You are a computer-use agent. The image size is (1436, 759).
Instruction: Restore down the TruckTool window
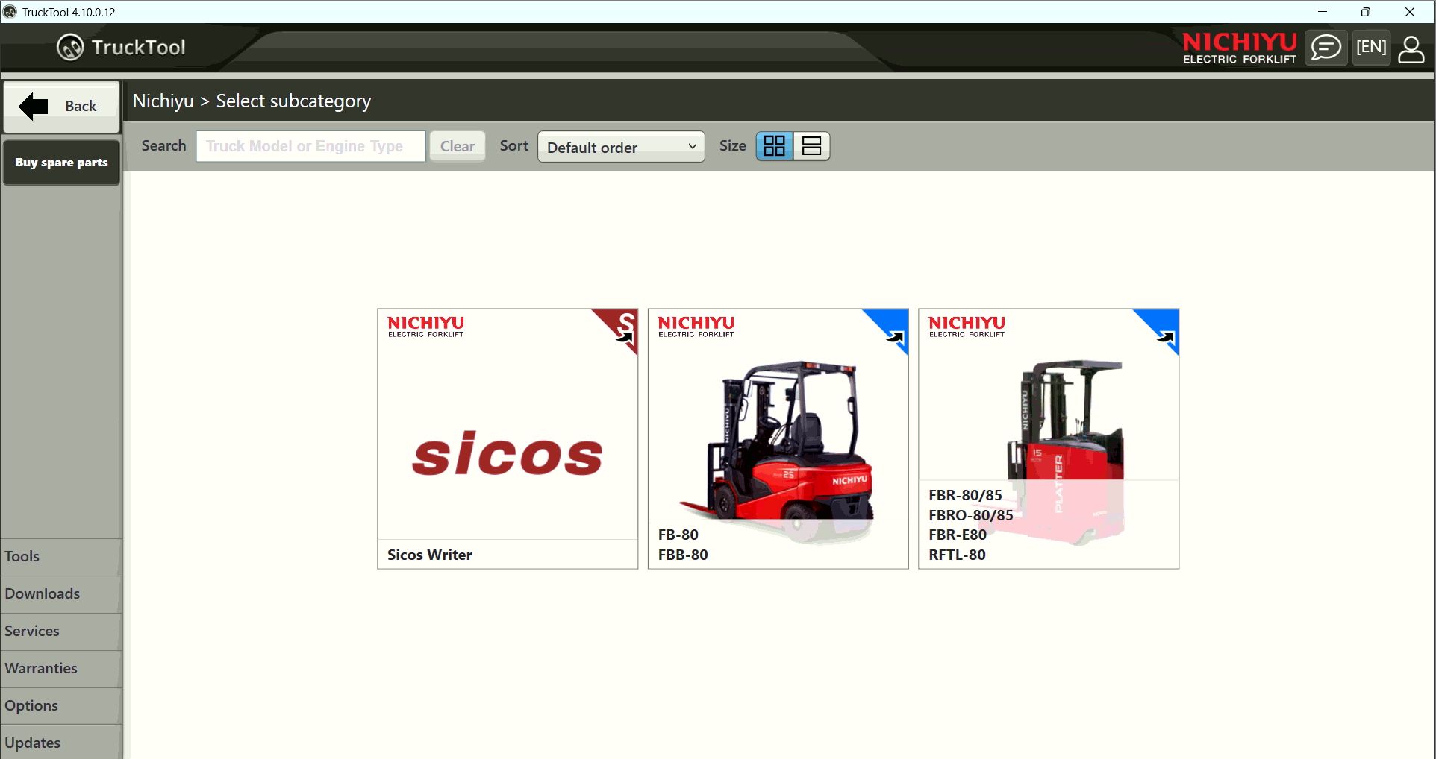(x=1366, y=12)
